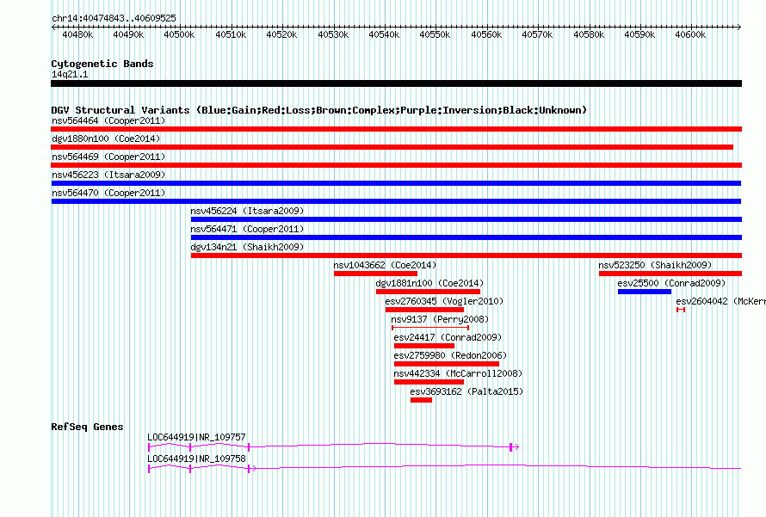766x517 pixels.
Task: Open the nsv456224 (Itsara2009) variant label
Action: [x=247, y=211]
